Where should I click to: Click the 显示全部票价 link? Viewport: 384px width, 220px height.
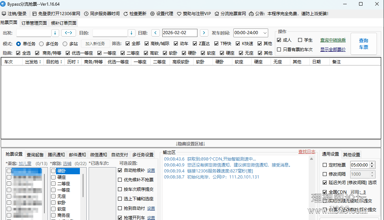coord(333,50)
